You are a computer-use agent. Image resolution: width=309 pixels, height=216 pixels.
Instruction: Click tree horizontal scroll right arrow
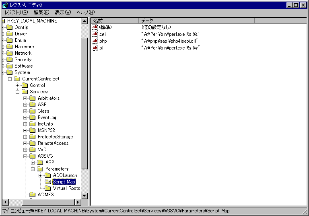pyautogui.click(x=78, y=202)
